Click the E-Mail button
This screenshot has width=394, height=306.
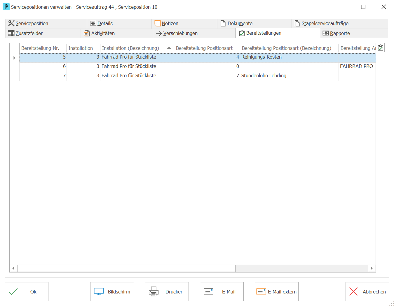[x=222, y=291]
